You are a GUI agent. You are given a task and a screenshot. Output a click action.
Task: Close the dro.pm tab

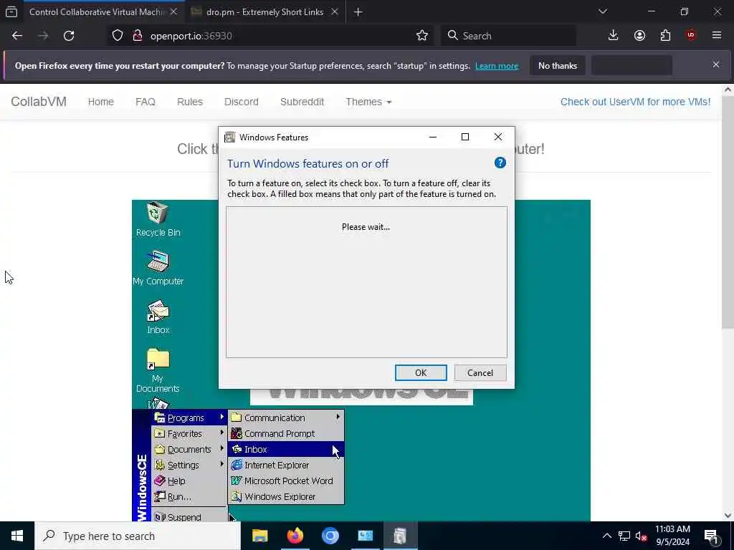[335, 12]
